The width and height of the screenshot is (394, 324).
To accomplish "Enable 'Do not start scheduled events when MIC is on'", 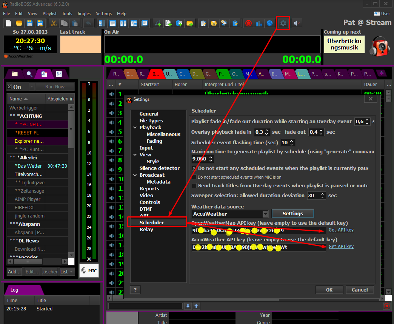I will [x=194, y=177].
